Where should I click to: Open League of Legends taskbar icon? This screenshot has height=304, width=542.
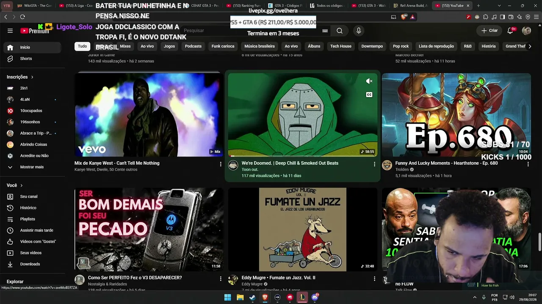click(x=302, y=297)
